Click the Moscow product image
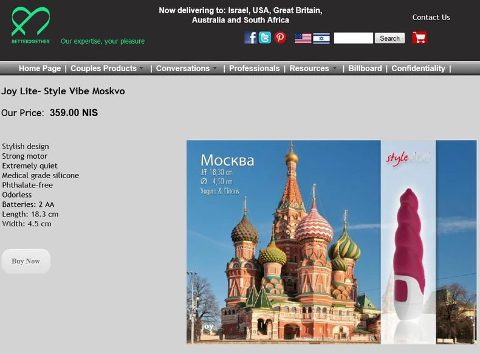Image resolution: width=480 pixels, height=354 pixels. [x=332, y=242]
